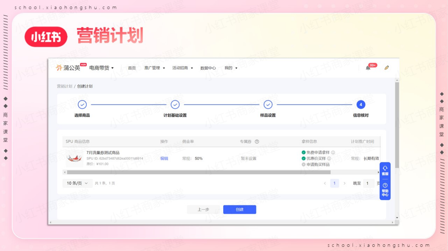Click info icon next to 优惠价买样
The image size is (448, 251).
pos(329,158)
